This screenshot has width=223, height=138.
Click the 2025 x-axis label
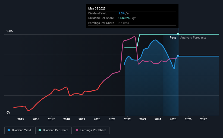point(173,119)
